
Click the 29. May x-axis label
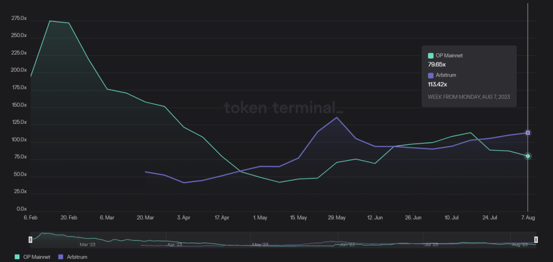point(336,218)
